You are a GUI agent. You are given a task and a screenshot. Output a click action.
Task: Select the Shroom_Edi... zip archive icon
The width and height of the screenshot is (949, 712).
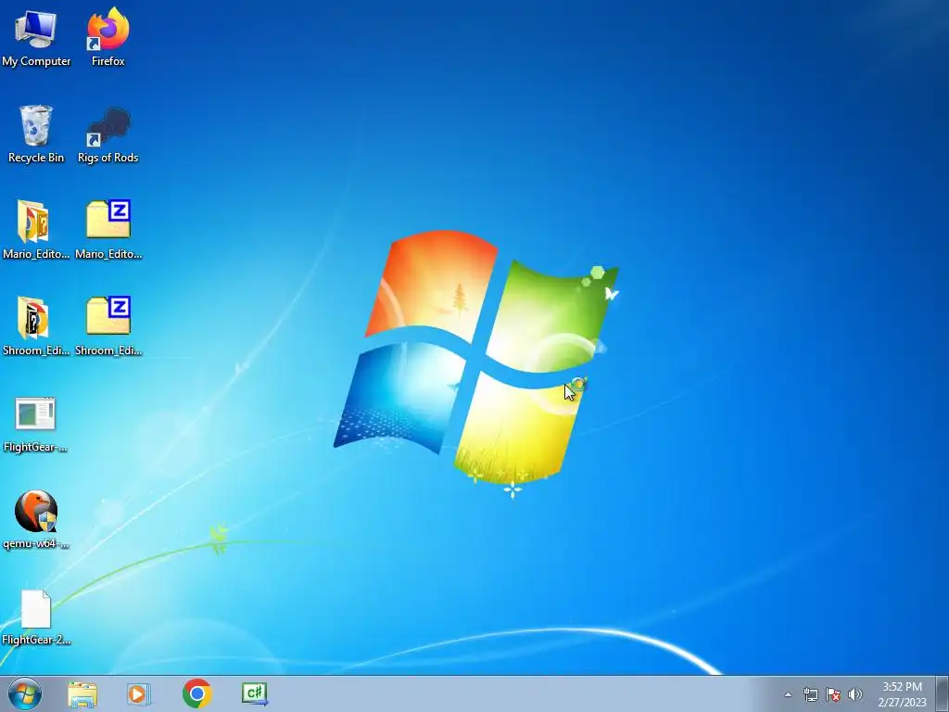click(x=108, y=315)
